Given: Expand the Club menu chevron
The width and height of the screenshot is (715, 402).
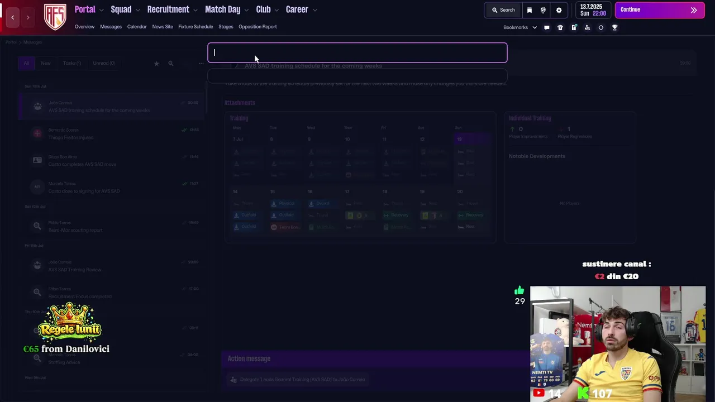Looking at the screenshot, I should [276, 10].
